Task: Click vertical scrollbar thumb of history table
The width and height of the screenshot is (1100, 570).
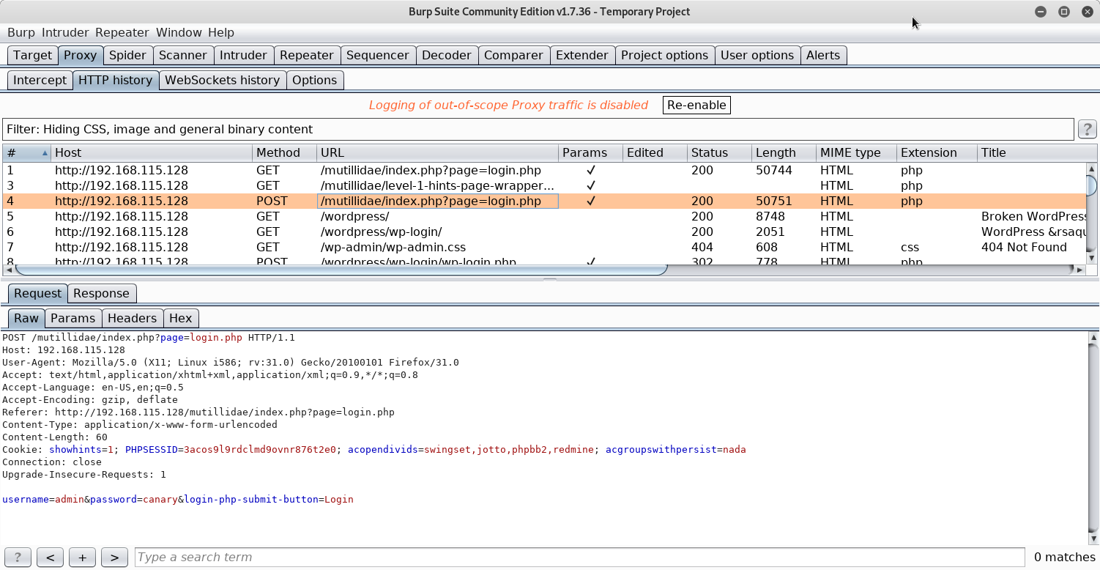Action: tap(1091, 186)
